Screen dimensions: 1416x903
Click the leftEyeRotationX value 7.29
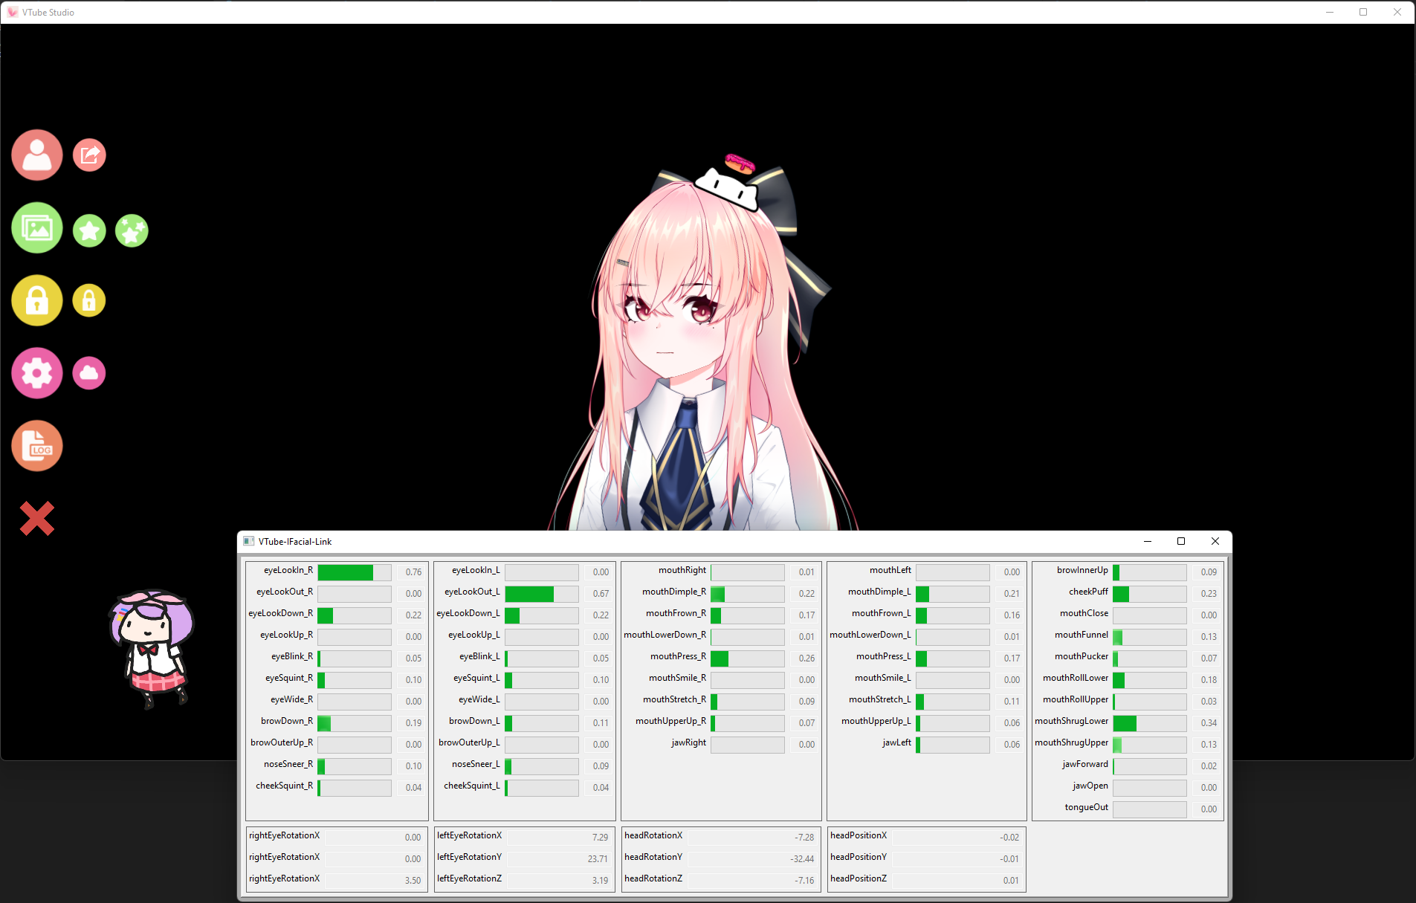click(600, 838)
